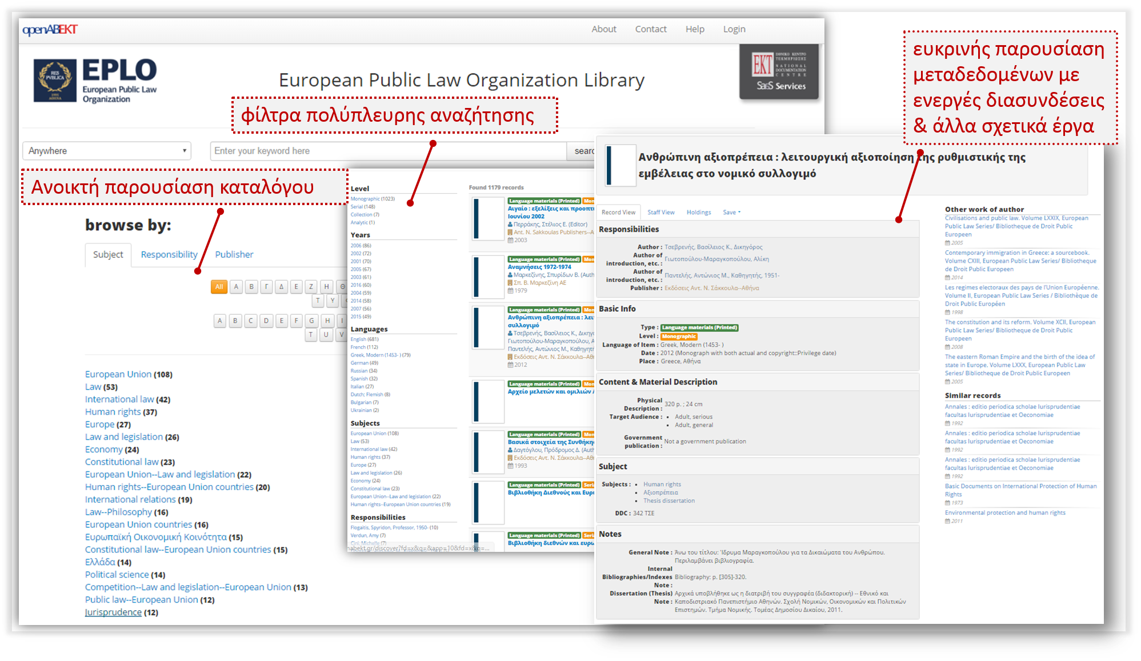This screenshot has height=661, width=1141.
Task: Open Contemporary immigration in Greece related work
Action: pos(1020,261)
